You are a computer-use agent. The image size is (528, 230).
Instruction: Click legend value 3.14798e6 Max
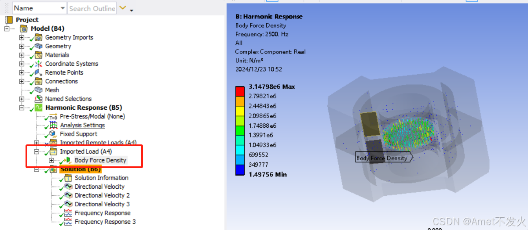[x=272, y=86]
